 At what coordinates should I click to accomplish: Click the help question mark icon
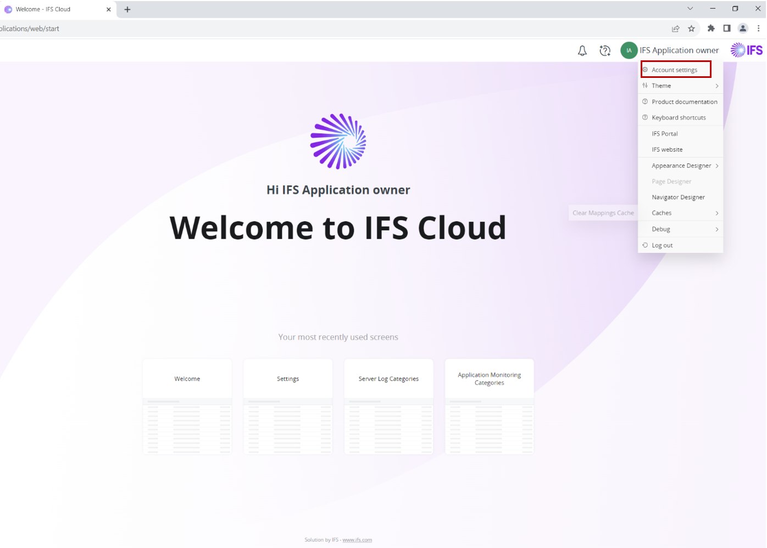(605, 50)
